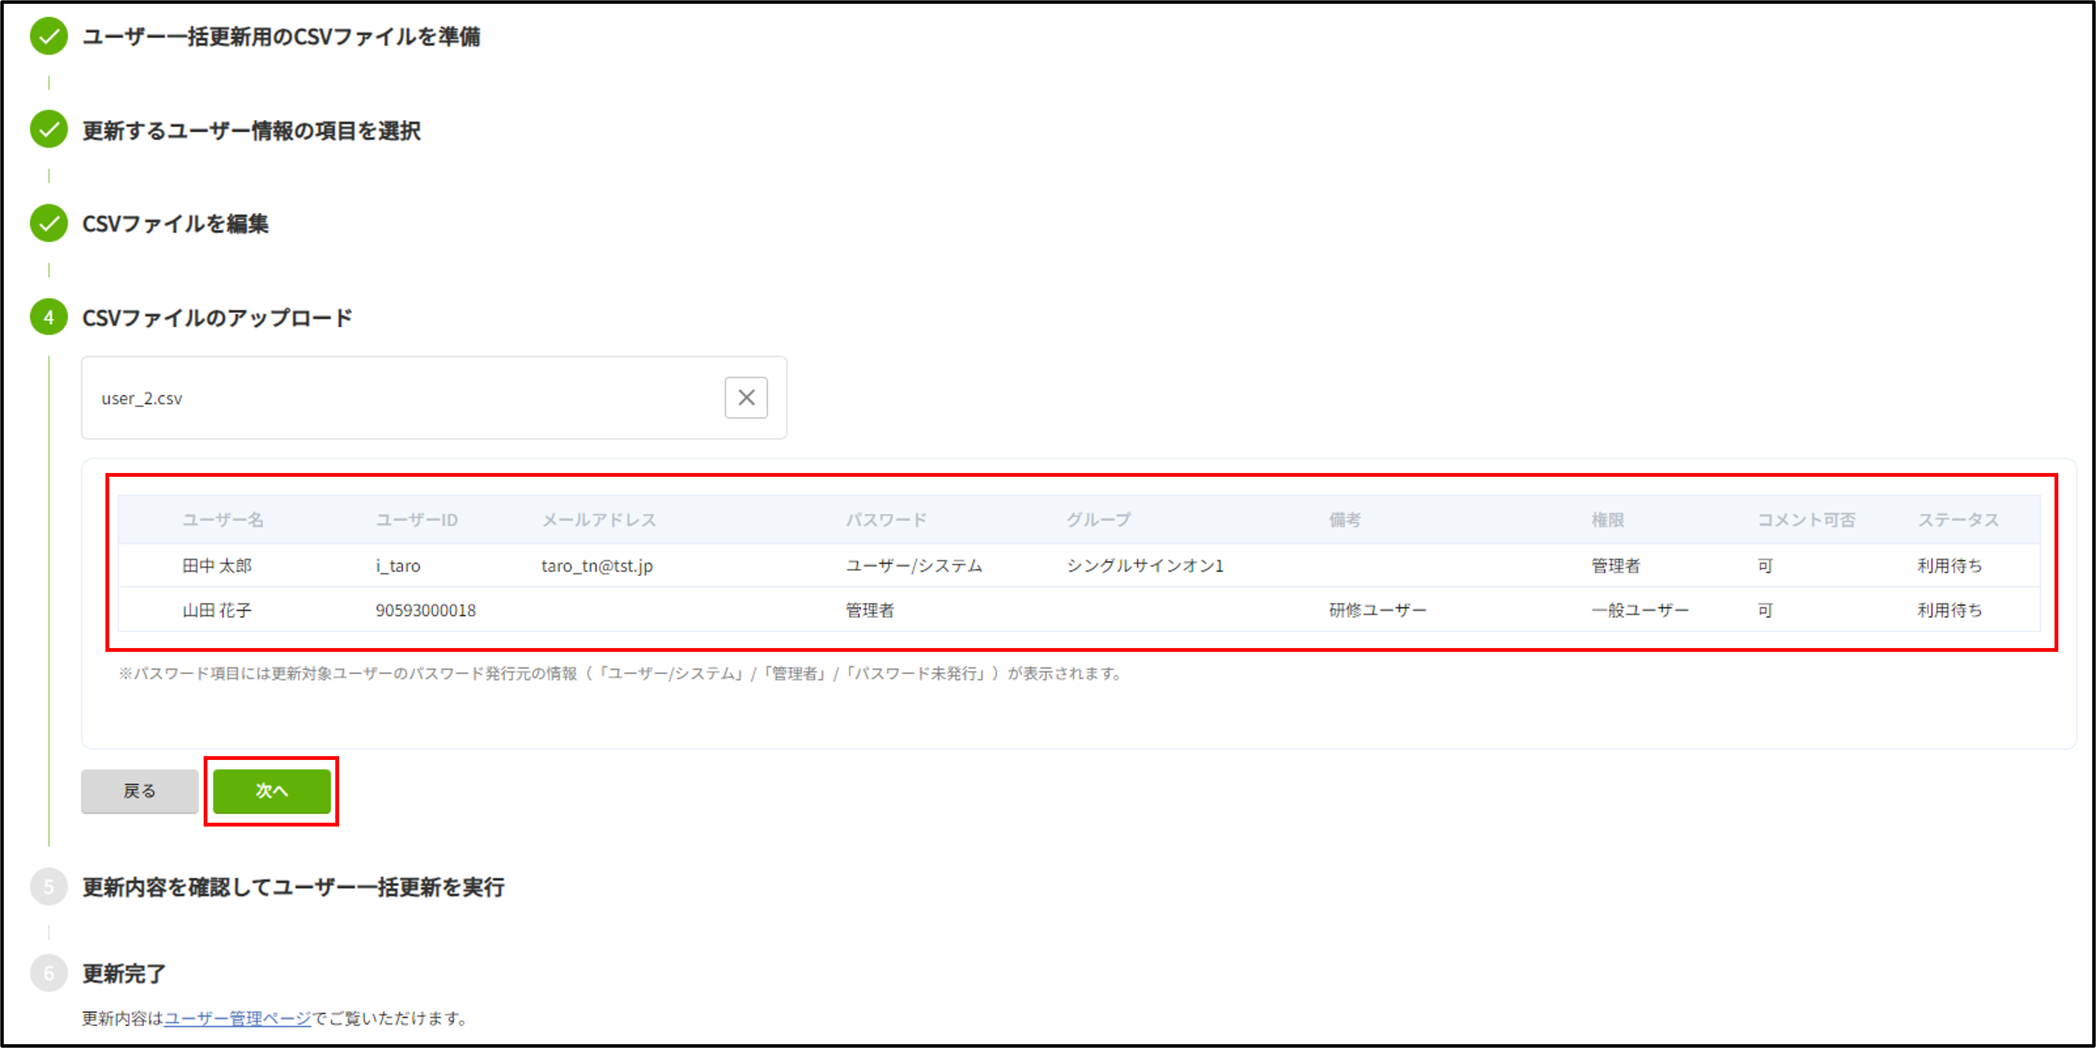Select the 90593000018 user ID cell
The image size is (2096, 1048).
pos(426,610)
